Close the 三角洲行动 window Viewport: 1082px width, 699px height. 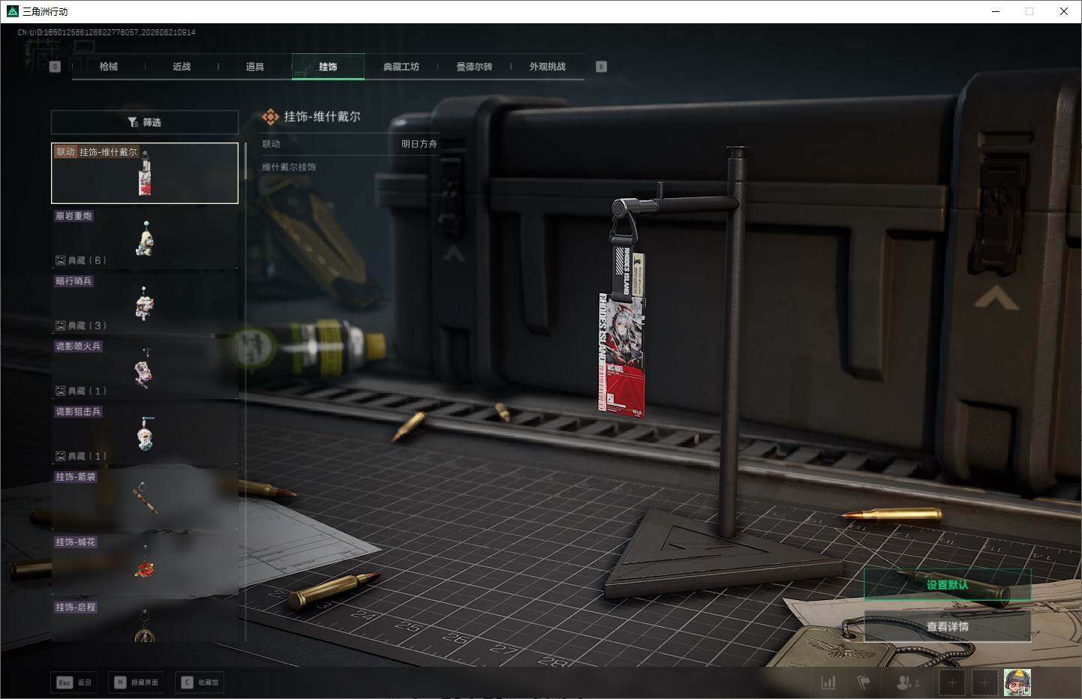[1064, 11]
